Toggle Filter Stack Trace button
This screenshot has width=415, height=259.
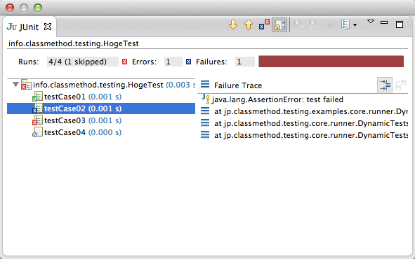pyautogui.click(x=385, y=85)
